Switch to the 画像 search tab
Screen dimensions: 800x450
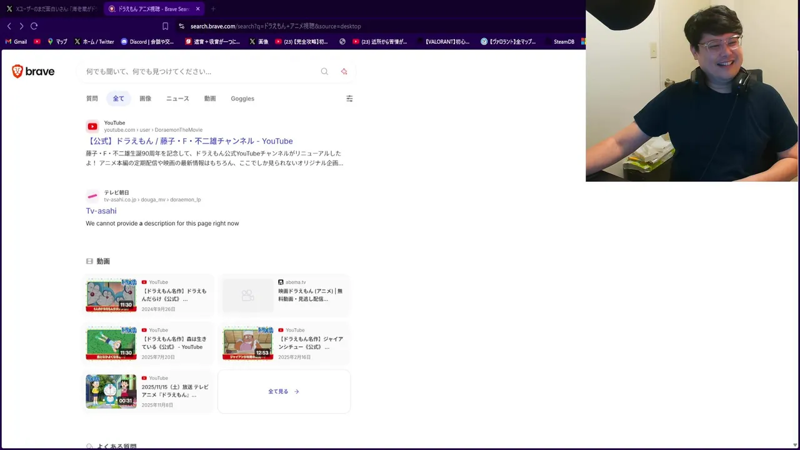145,98
